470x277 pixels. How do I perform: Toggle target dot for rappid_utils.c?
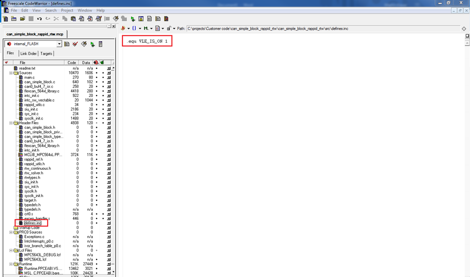coord(96,105)
